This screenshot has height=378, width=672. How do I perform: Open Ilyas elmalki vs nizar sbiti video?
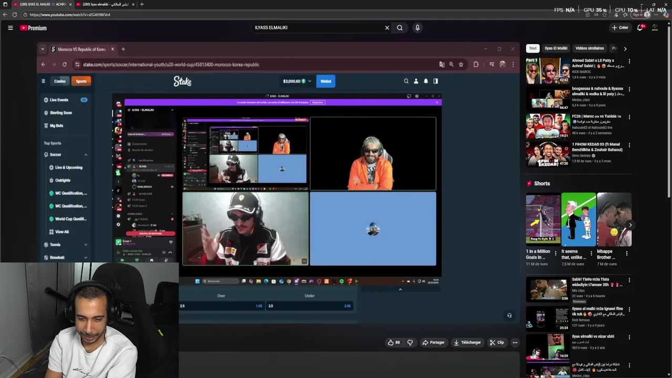pyautogui.click(x=548, y=346)
